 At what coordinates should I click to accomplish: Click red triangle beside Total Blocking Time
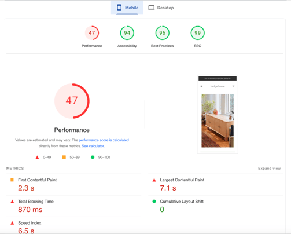click(12, 202)
